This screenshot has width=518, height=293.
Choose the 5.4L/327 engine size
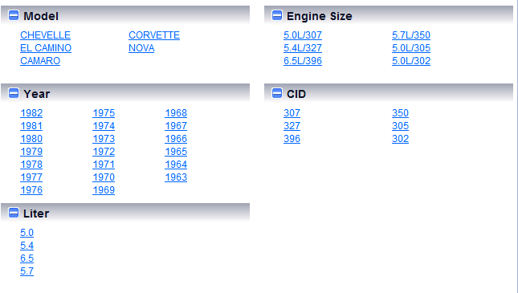[303, 48]
